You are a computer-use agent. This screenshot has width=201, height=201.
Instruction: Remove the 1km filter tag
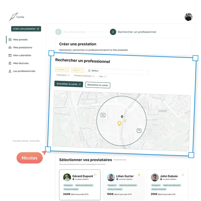pyautogui.click(x=105, y=76)
